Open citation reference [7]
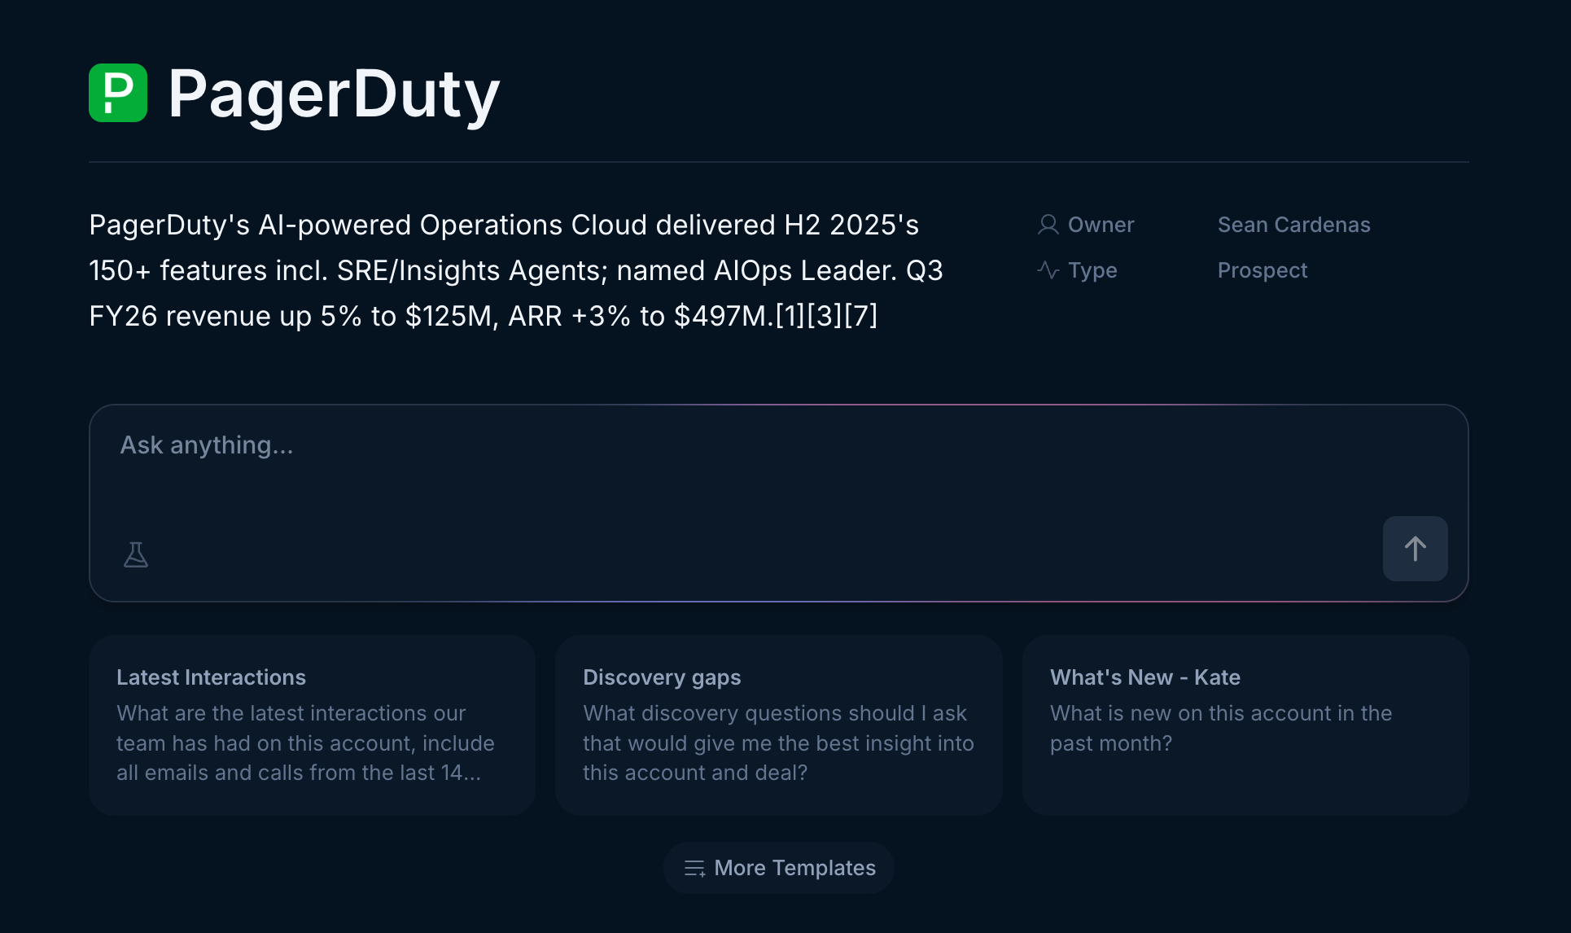 point(860,317)
